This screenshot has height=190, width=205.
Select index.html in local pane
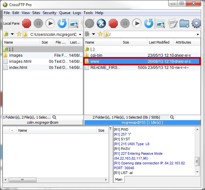[x=18, y=68]
